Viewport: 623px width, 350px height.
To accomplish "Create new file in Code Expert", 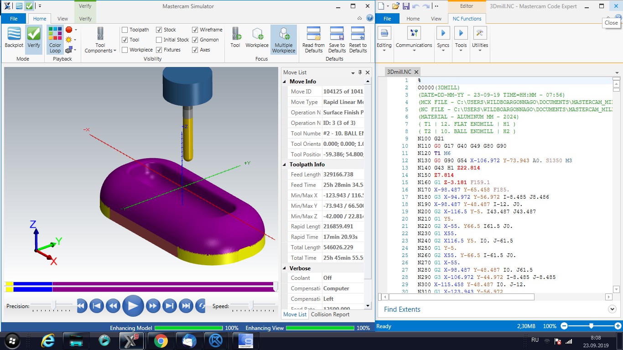I will 381,6.
